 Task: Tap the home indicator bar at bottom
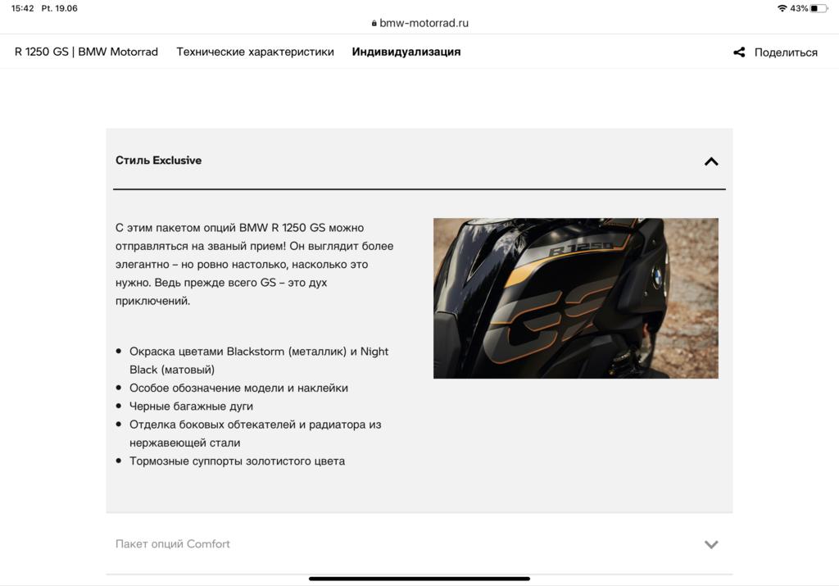click(x=419, y=579)
